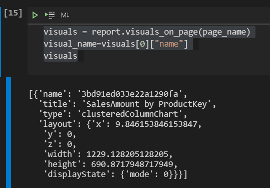The width and height of the screenshot is (270, 188).
Task: Click the [15] execution count label
Action: tap(13, 13)
